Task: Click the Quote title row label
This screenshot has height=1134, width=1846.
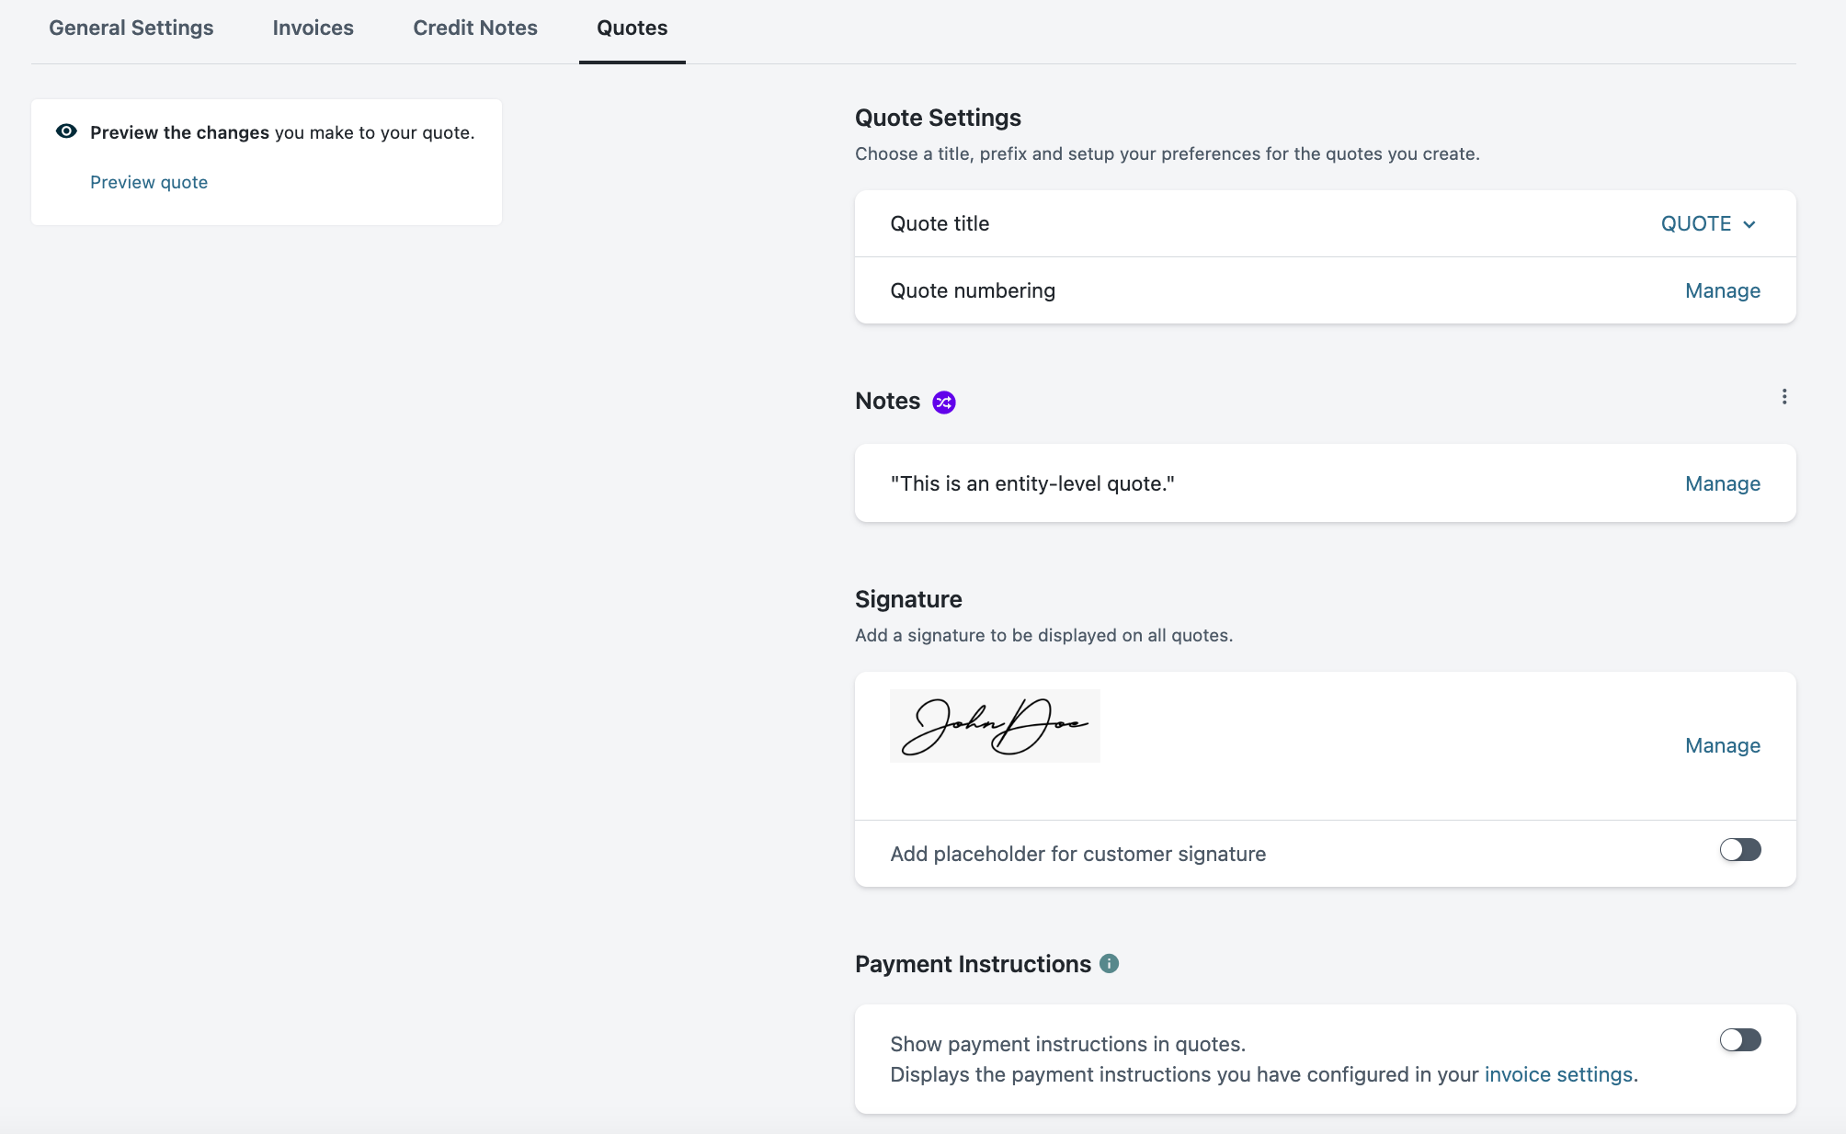Action: (x=940, y=224)
